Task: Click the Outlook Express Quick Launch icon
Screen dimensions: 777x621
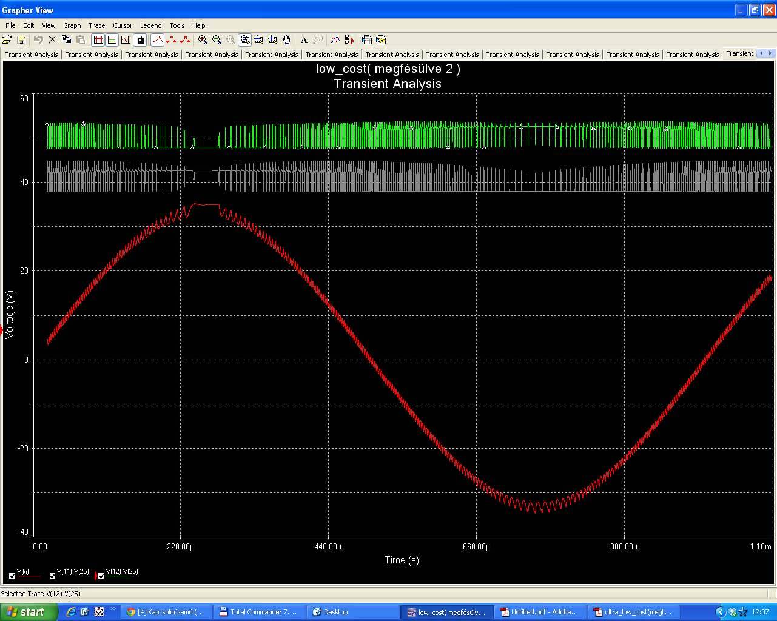Action: tap(85, 612)
